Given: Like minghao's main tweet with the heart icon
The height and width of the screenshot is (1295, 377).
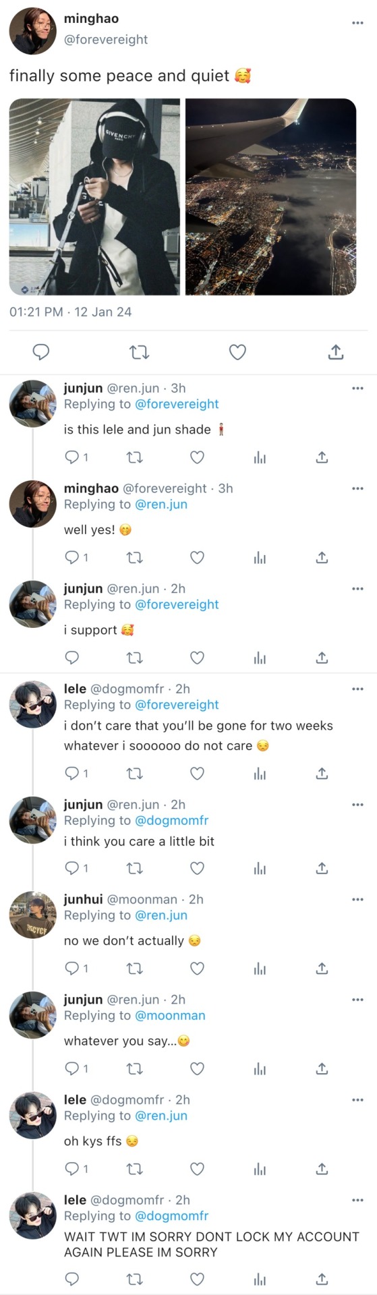Looking at the screenshot, I should (x=237, y=352).
